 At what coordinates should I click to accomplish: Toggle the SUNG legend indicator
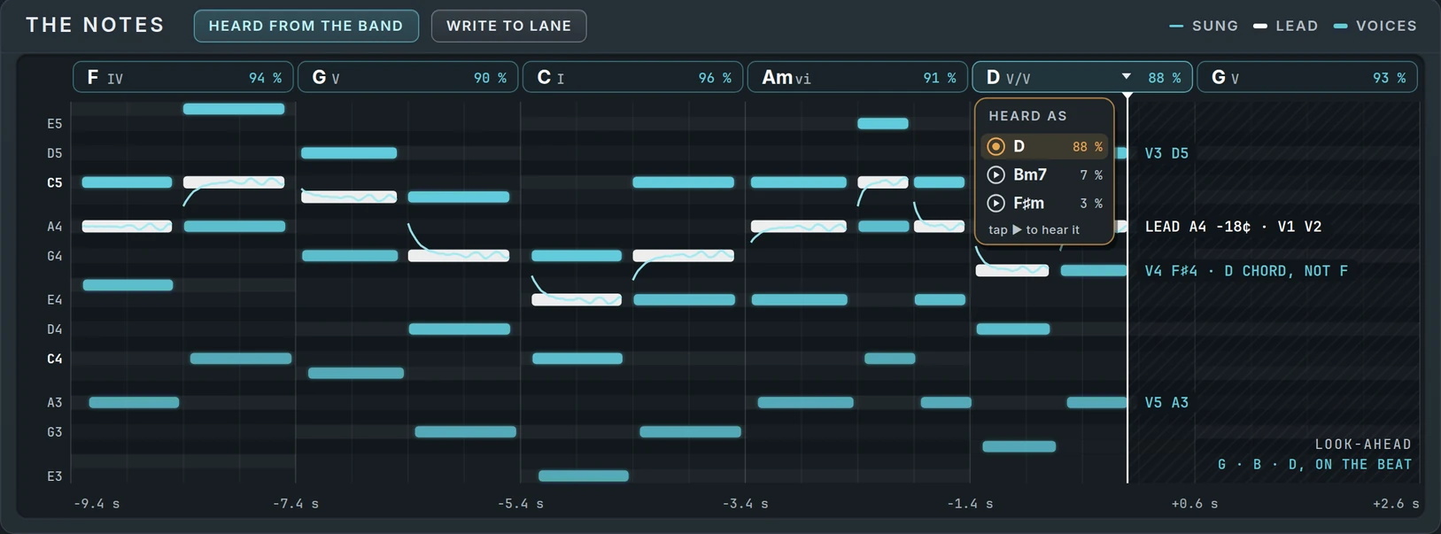pyautogui.click(x=1204, y=26)
